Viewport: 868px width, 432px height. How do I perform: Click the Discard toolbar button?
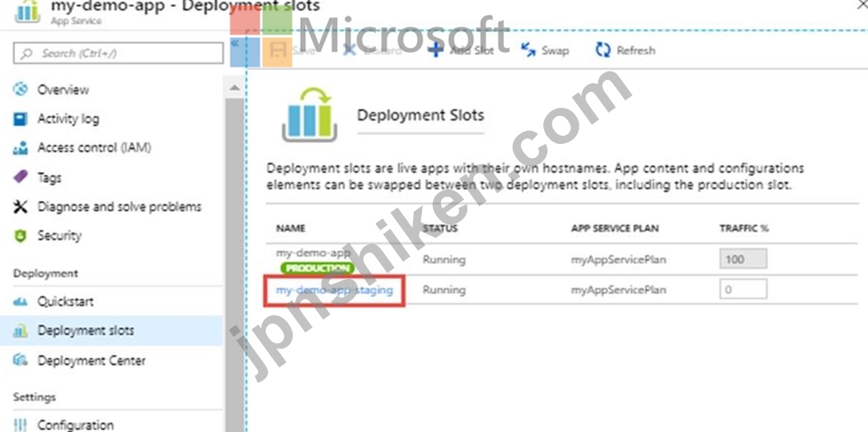[373, 50]
